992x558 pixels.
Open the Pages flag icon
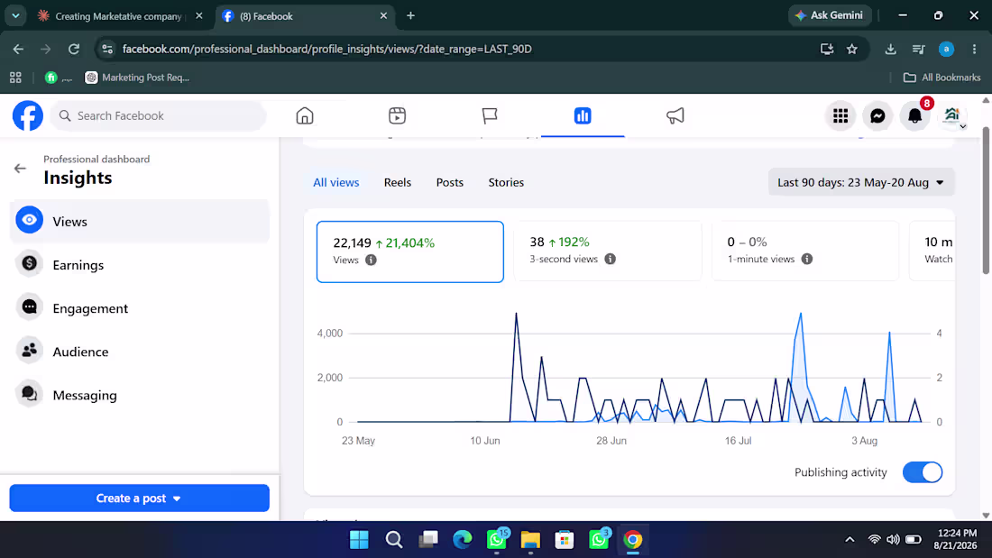tap(490, 115)
